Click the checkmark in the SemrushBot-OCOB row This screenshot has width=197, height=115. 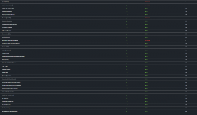pyautogui.click(x=127, y=111)
